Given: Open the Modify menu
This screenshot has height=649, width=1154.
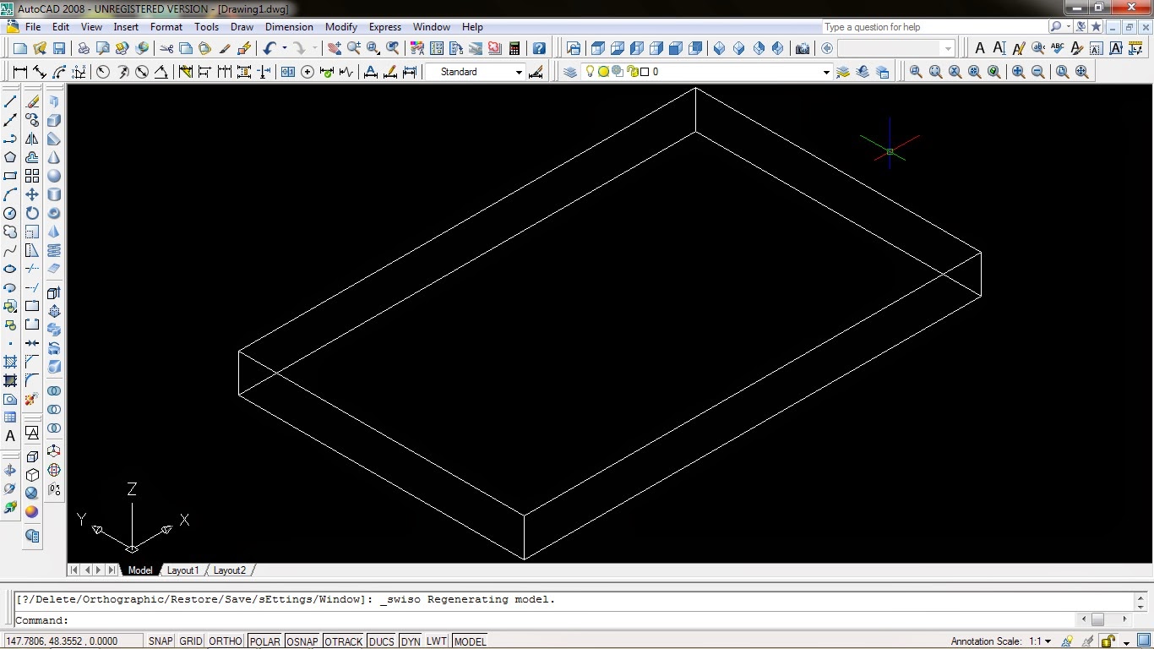Looking at the screenshot, I should point(341,27).
